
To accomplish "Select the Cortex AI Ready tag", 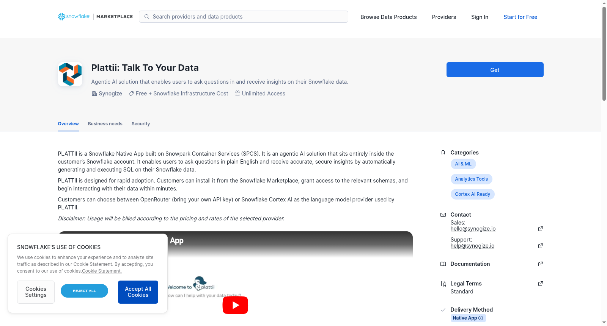I will pyautogui.click(x=473, y=194).
